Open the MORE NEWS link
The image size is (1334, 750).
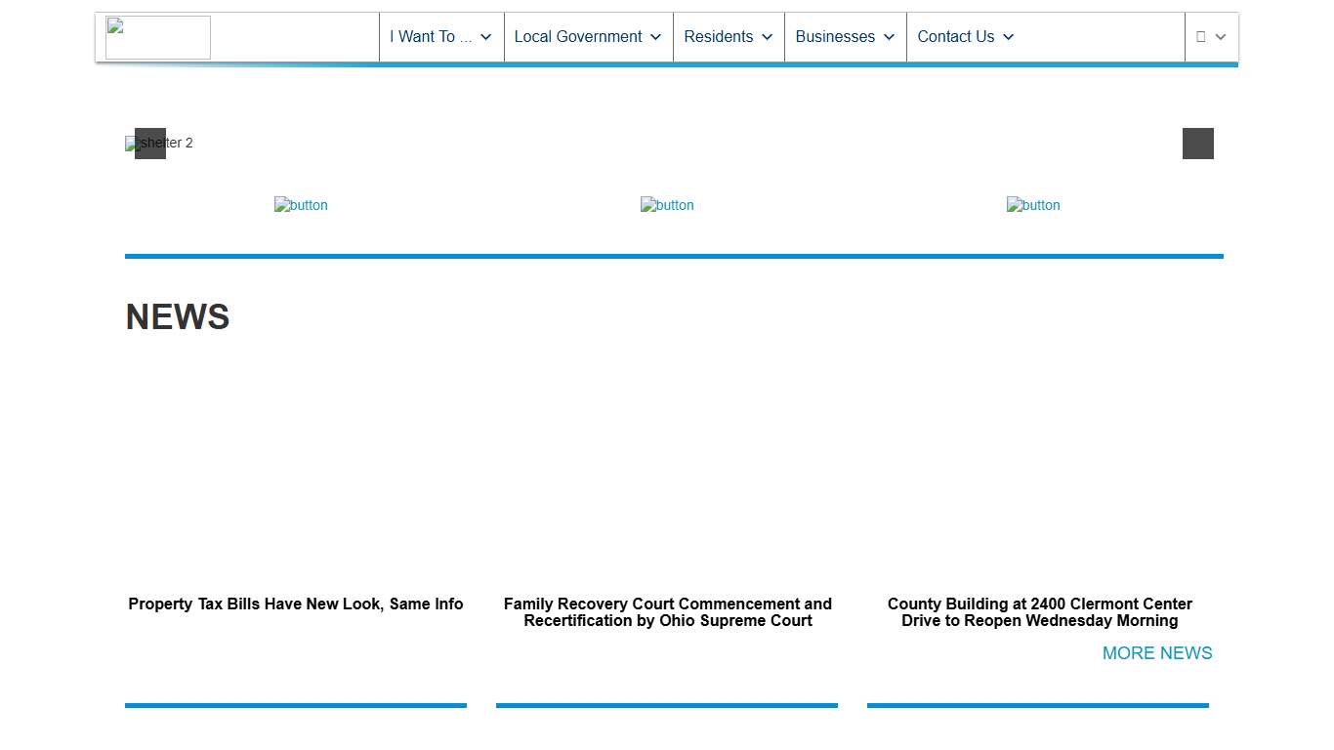(1156, 653)
